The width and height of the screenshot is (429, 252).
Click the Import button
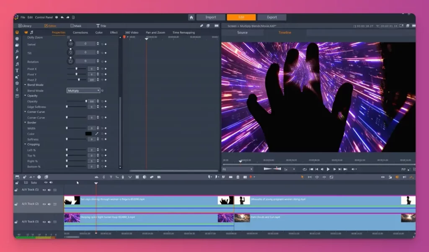(x=210, y=17)
